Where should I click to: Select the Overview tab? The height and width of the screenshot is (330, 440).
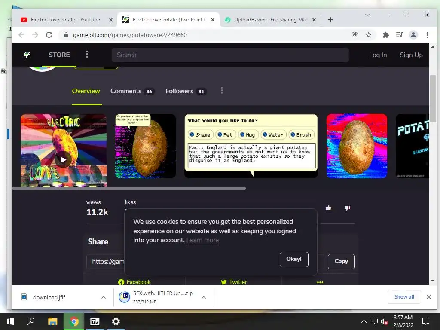(86, 91)
